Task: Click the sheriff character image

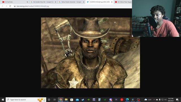Action: (90, 53)
